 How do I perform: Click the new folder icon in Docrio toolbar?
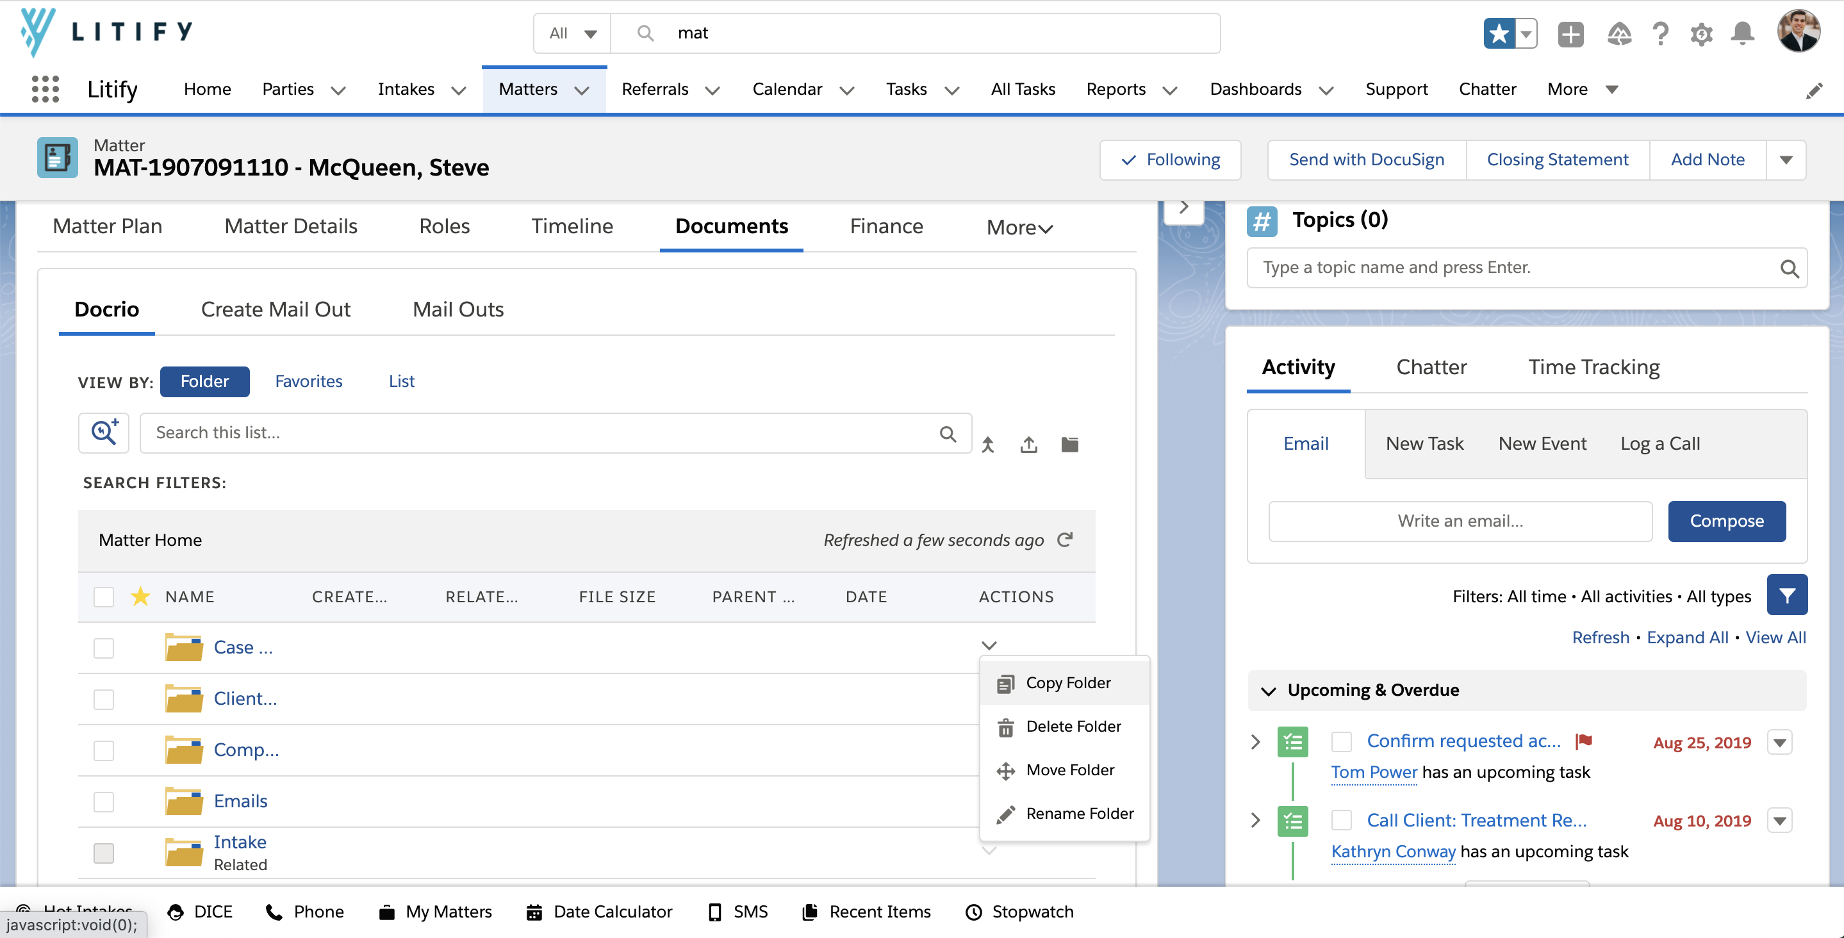[x=1069, y=445]
